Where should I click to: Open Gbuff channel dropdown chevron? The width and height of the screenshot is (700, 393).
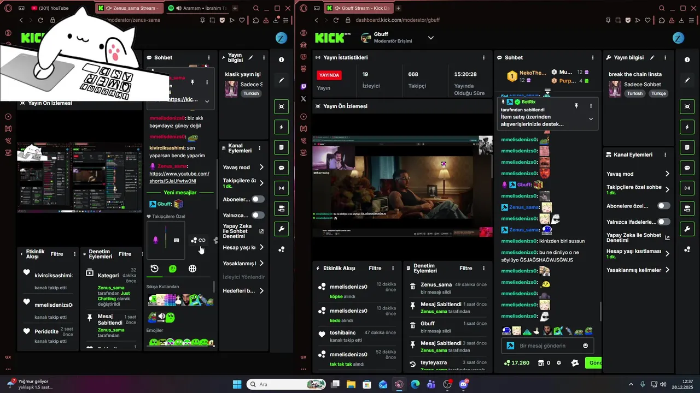pyautogui.click(x=431, y=38)
